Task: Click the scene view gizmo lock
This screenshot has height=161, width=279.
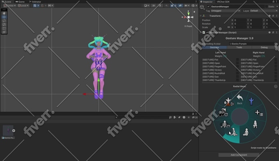Action: tap(194, 12)
